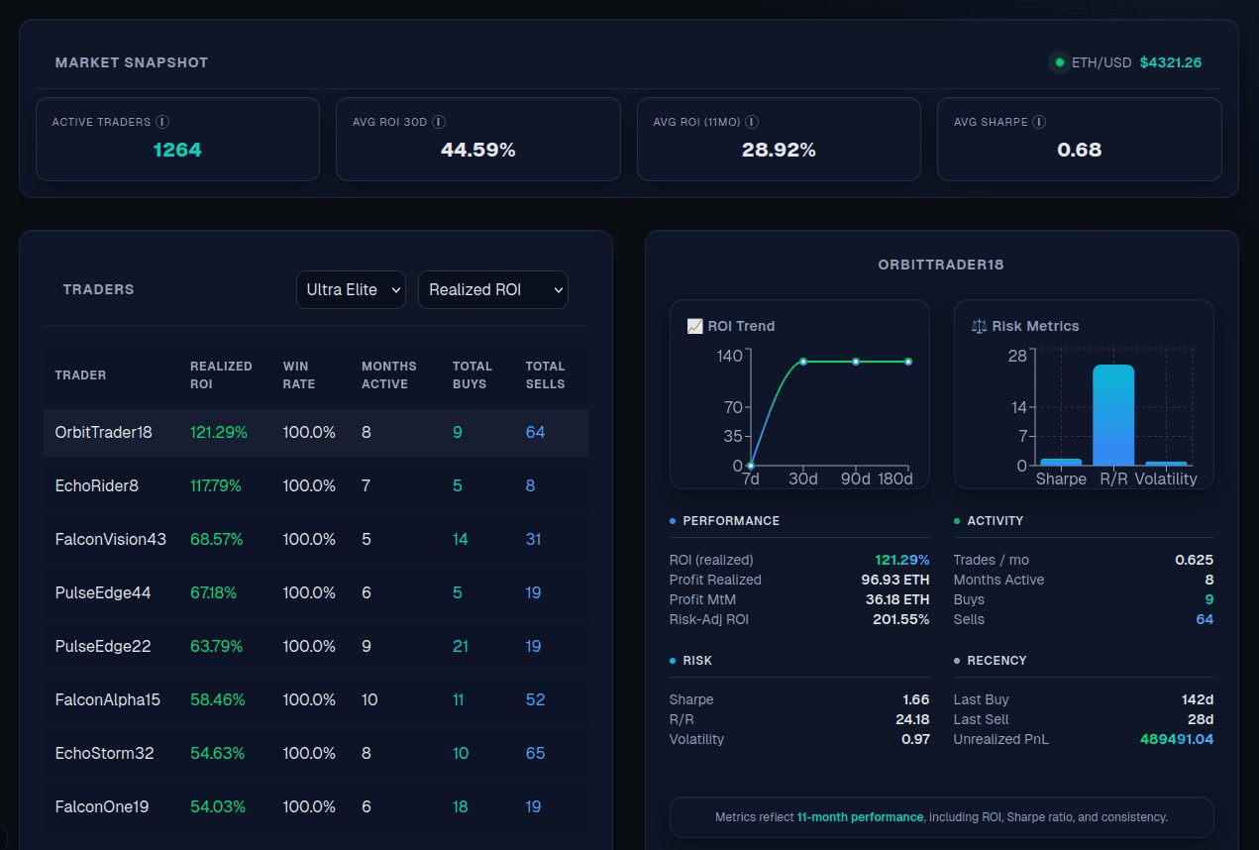Image resolution: width=1259 pixels, height=850 pixels.
Task: Click the green ETH/USD live status dot
Action: 1059,62
